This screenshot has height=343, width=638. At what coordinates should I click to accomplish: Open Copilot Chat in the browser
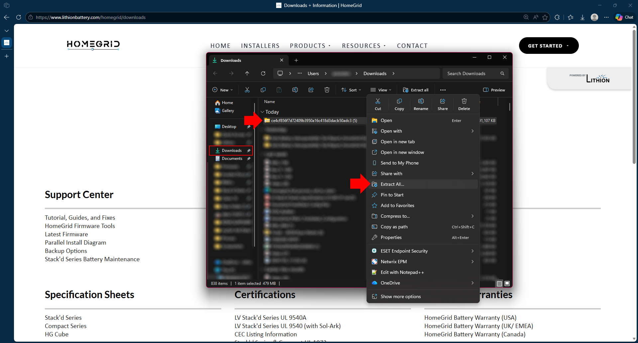(x=624, y=17)
